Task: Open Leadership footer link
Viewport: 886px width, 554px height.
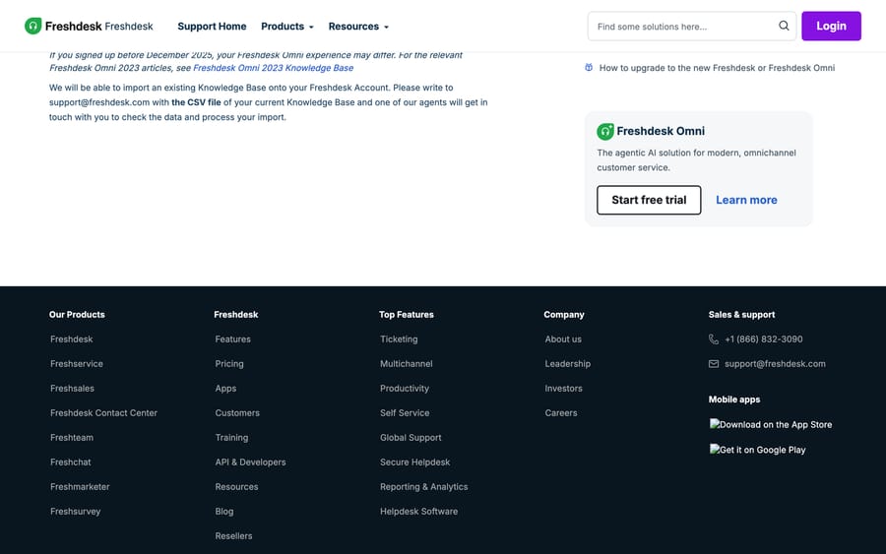Action: tap(567, 364)
